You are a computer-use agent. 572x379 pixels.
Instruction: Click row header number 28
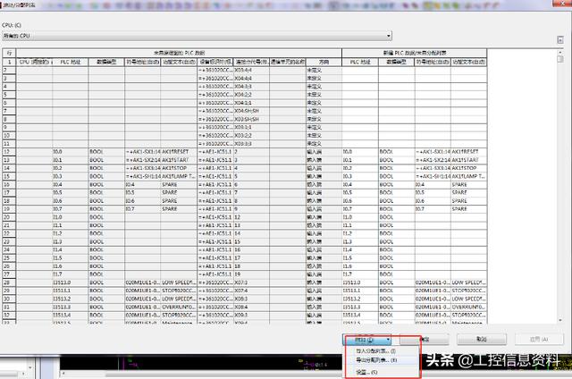coord(9,282)
